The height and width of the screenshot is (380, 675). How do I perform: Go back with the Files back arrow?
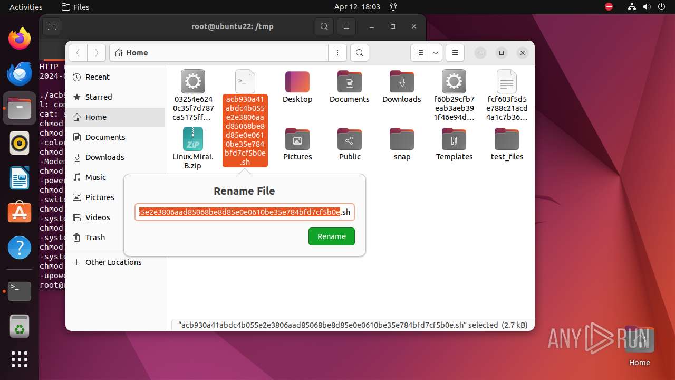click(78, 53)
